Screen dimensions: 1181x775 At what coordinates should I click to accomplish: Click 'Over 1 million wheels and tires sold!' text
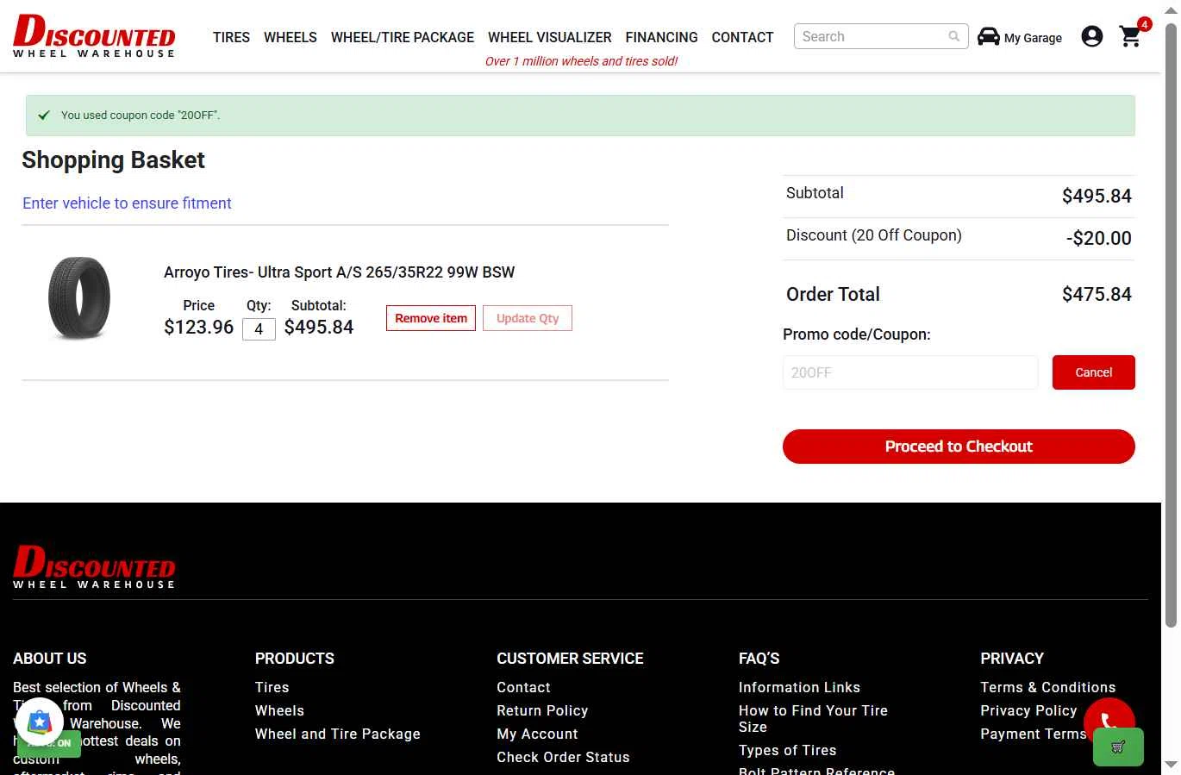[581, 61]
